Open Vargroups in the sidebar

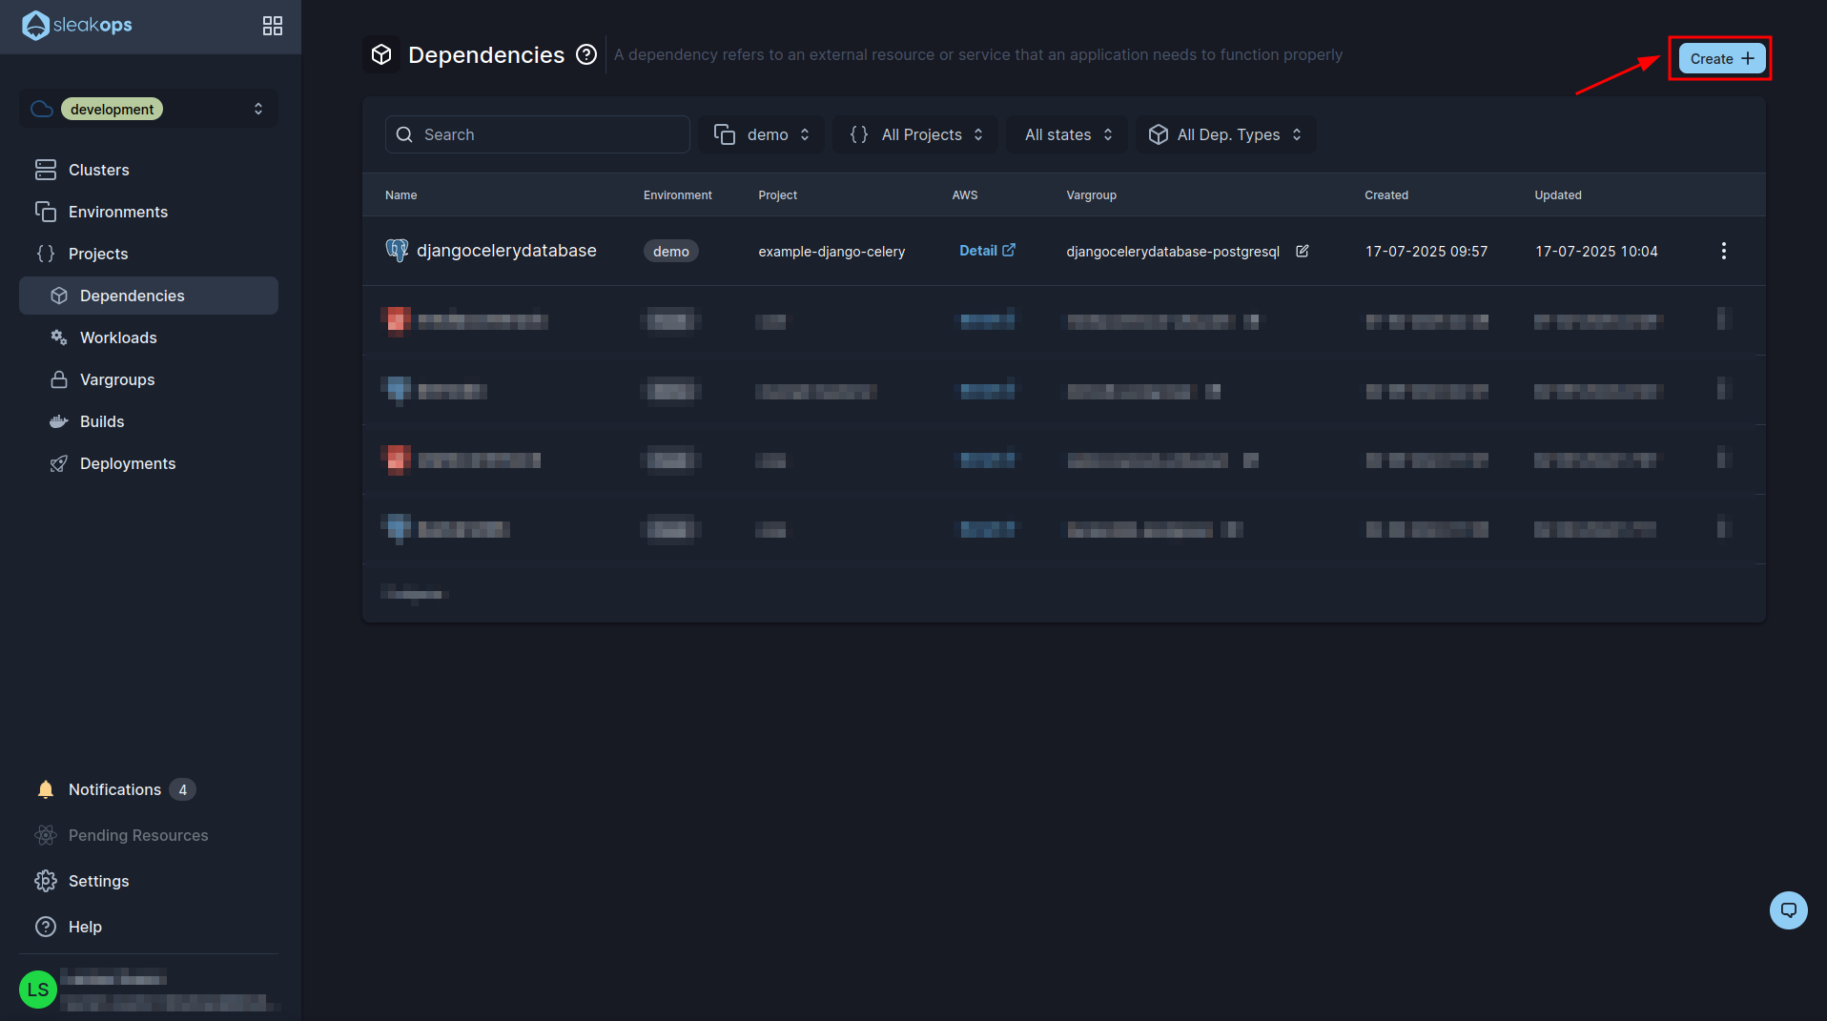[149, 379]
